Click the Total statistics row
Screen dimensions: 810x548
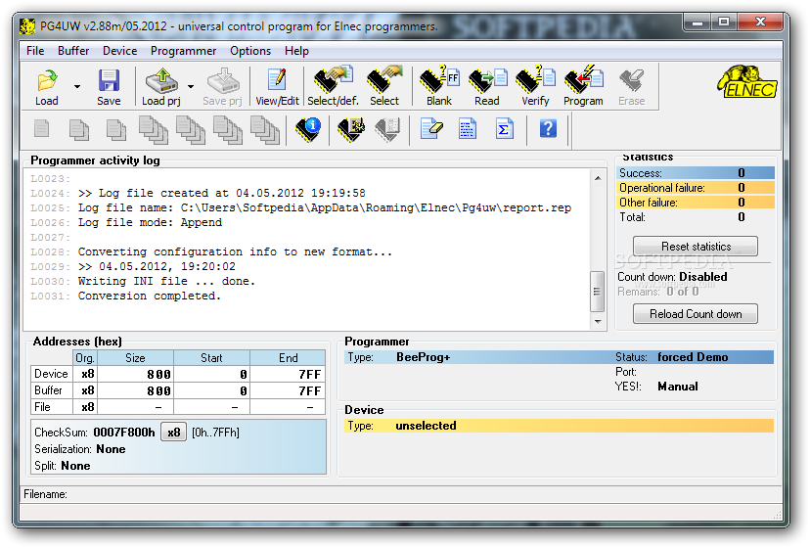(696, 217)
